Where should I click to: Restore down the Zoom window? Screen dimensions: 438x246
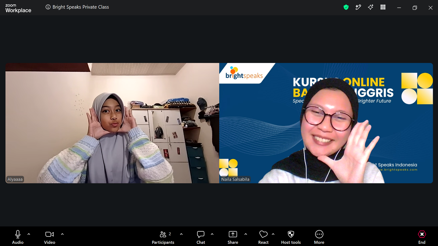415,8
